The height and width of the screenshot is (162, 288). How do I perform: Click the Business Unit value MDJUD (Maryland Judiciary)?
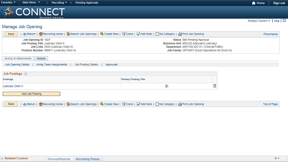tap(200, 43)
